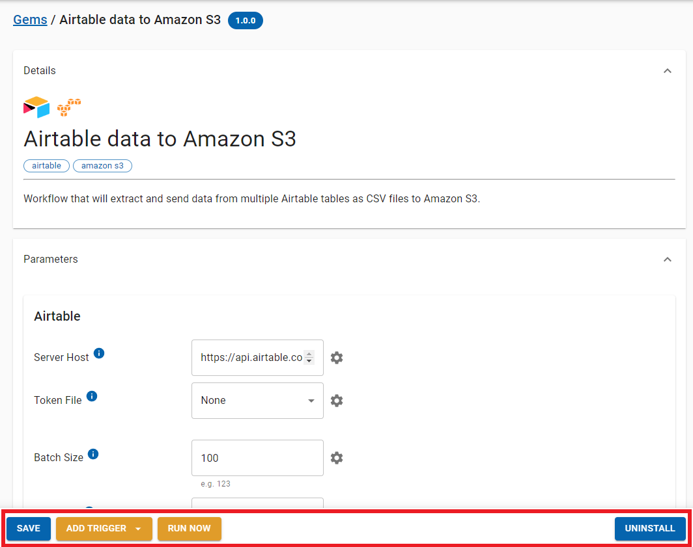Open the Token File gear settings
This screenshot has width=693, height=547.
point(337,401)
